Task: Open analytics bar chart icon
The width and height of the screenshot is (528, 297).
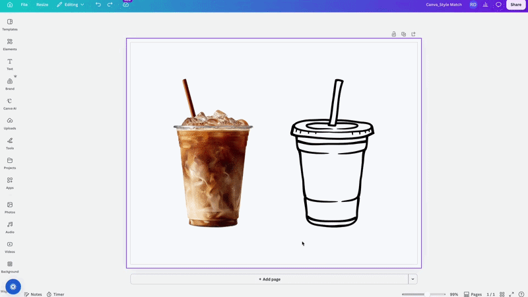Action: point(485,5)
